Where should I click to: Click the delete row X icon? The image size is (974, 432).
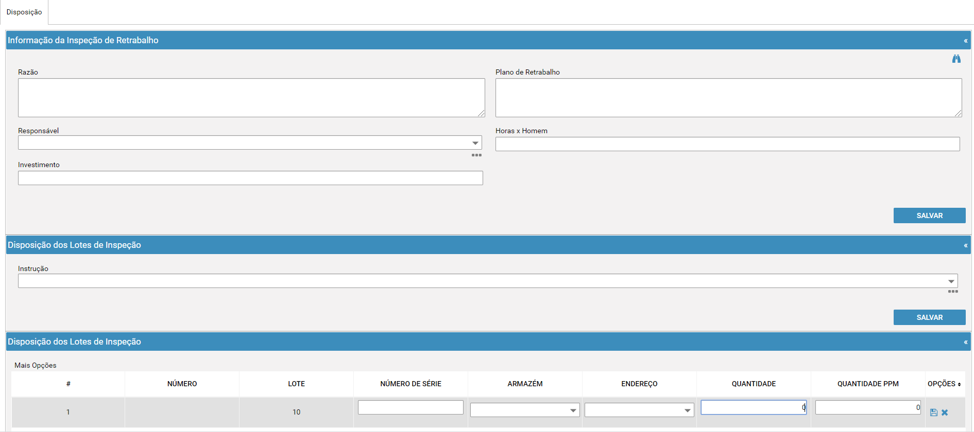pos(945,412)
